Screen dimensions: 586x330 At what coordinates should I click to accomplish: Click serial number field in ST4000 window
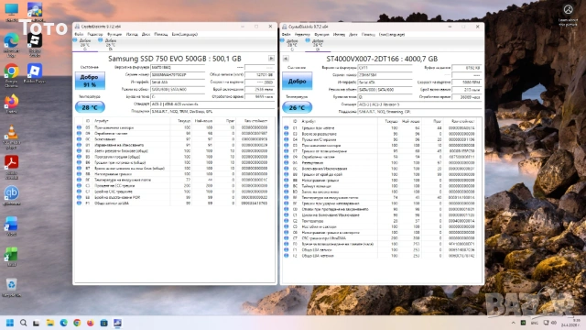pyautogui.click(x=385, y=75)
